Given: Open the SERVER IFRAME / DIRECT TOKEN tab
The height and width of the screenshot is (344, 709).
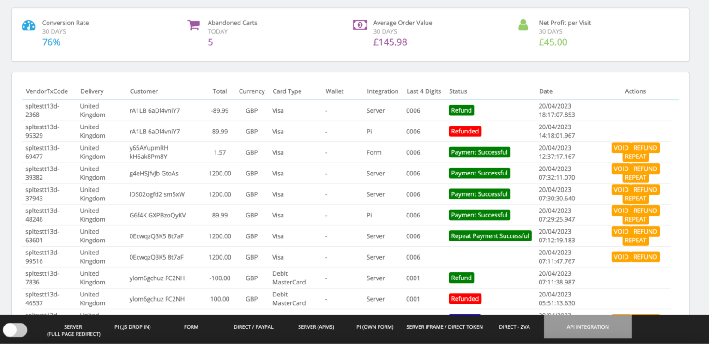Looking at the screenshot, I should point(444,326).
